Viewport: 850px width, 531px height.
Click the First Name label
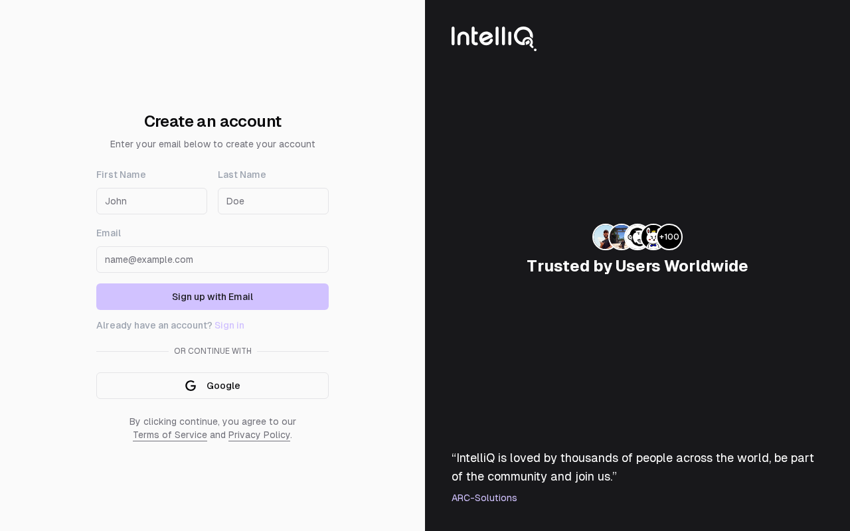tap(121, 175)
